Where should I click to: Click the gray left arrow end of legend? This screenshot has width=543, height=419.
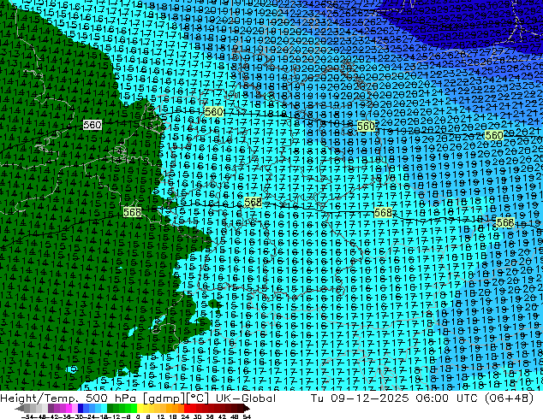(x=20, y=408)
